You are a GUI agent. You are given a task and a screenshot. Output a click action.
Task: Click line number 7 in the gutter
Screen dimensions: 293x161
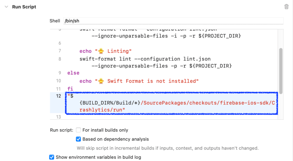click(x=59, y=51)
